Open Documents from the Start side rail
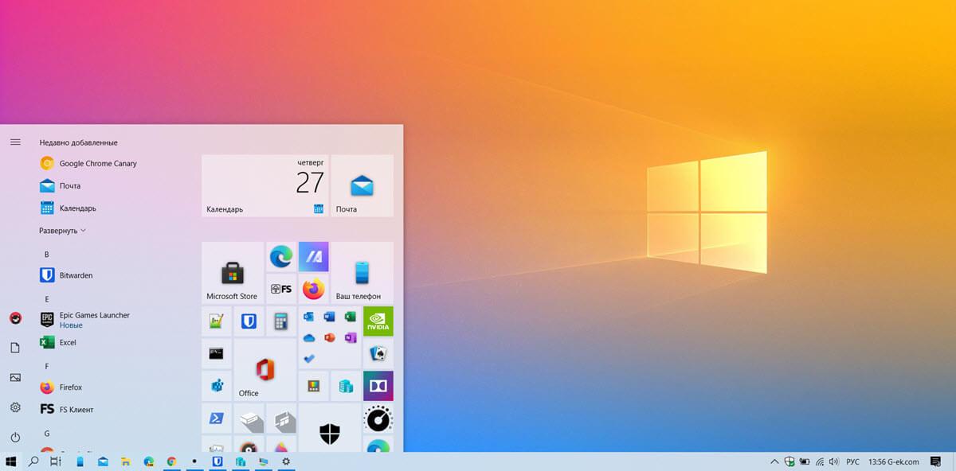This screenshot has height=471, width=956. [x=15, y=348]
